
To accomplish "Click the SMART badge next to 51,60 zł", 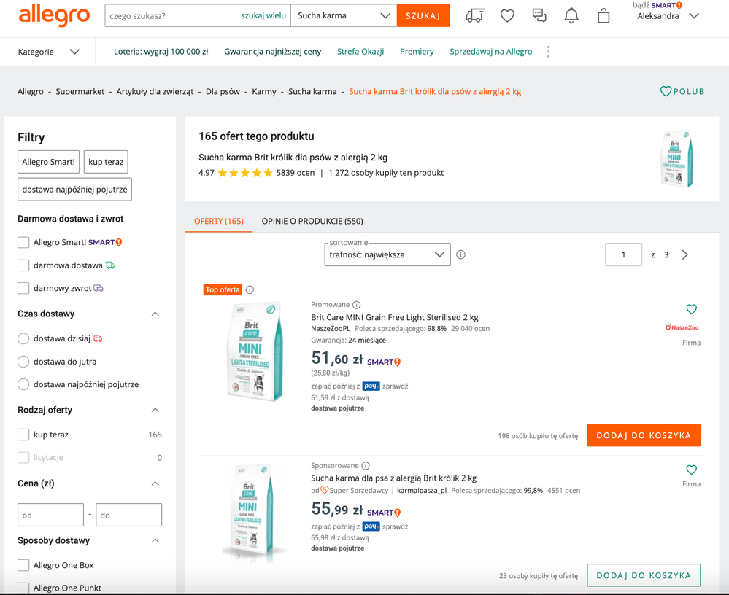I will [x=384, y=362].
